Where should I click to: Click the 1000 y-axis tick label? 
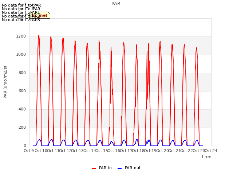click(x=21, y=54)
